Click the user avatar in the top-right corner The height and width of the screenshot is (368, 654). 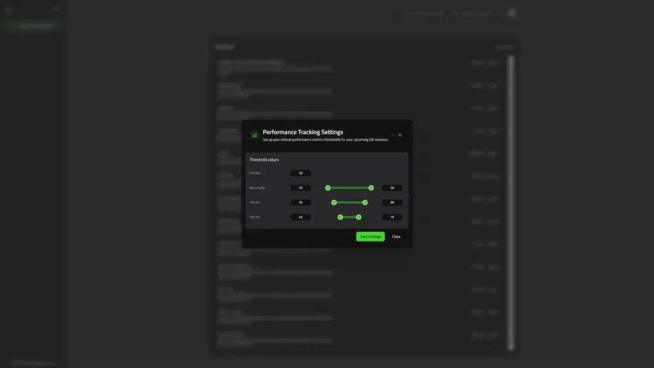pyautogui.click(x=511, y=13)
